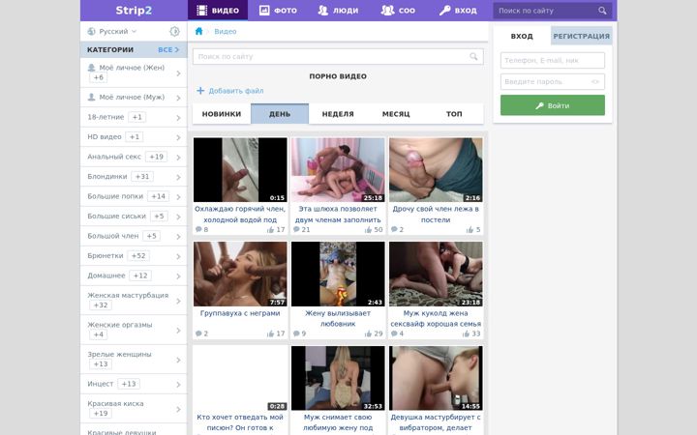Image resolution: width=697 pixels, height=435 pixels.
Task: Click the thumbs-up icon on the 2:16 video
Action: [470, 229]
